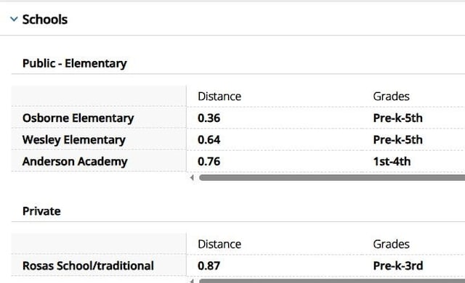Click the Public - Elementary subheading
The image size is (465, 283).
click(75, 63)
